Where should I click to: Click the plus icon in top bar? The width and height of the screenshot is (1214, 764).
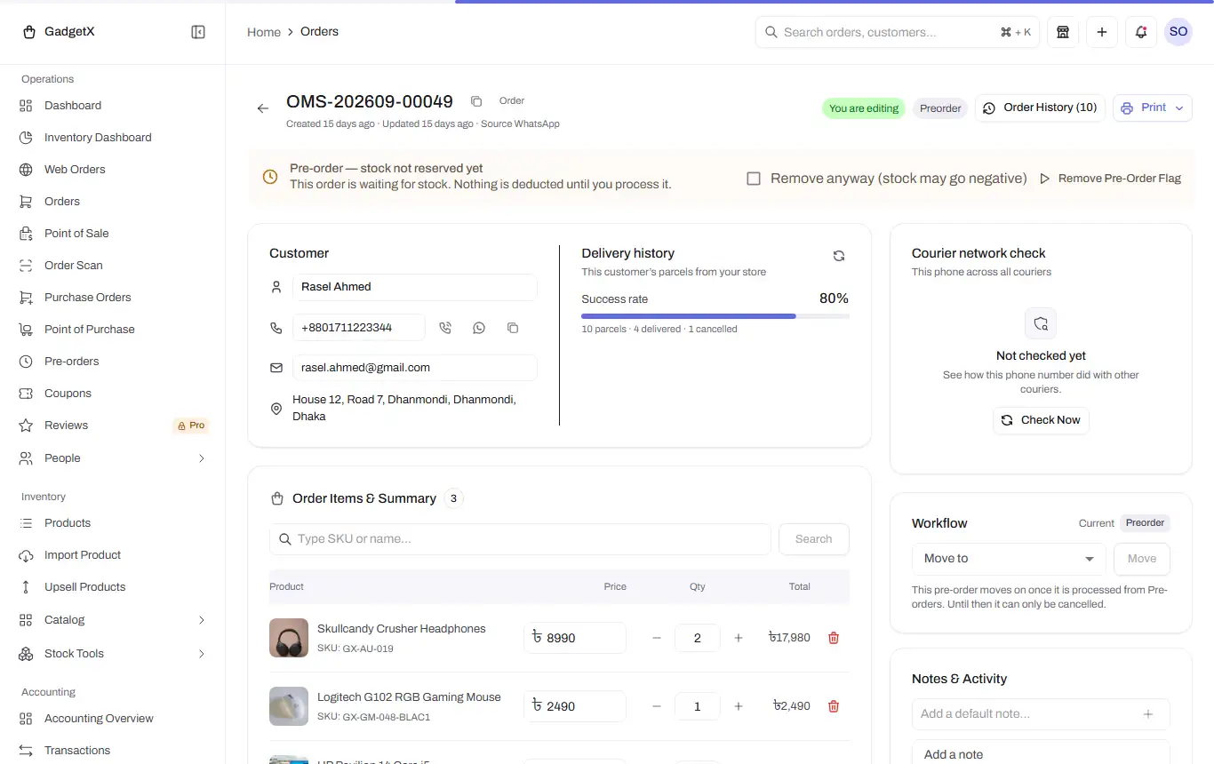(x=1102, y=32)
